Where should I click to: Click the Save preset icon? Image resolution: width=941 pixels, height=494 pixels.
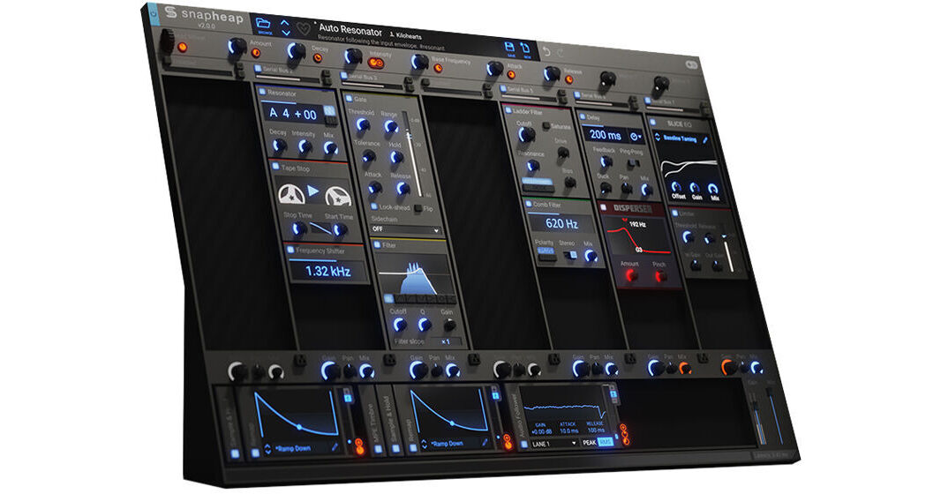(509, 48)
